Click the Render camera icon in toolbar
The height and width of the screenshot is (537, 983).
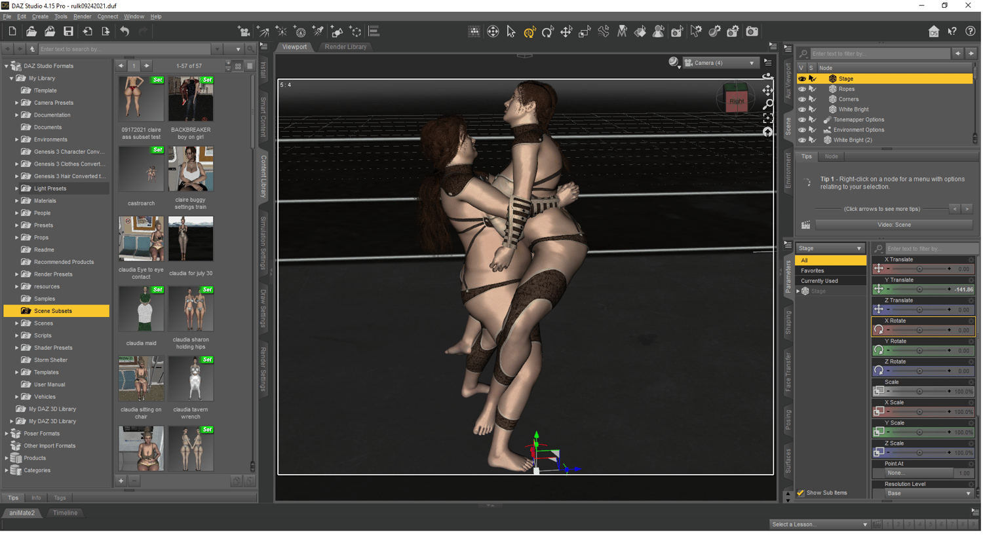point(752,31)
